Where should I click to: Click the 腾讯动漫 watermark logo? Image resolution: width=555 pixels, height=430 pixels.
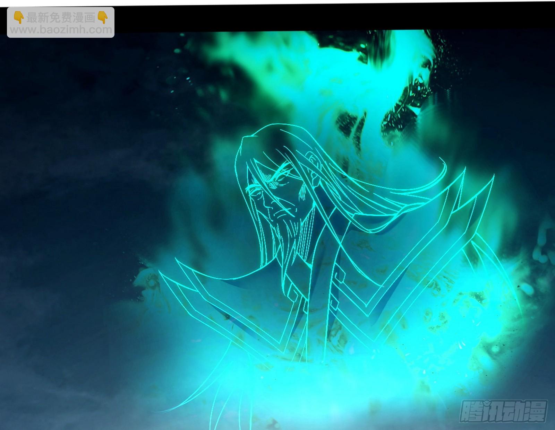(504, 411)
